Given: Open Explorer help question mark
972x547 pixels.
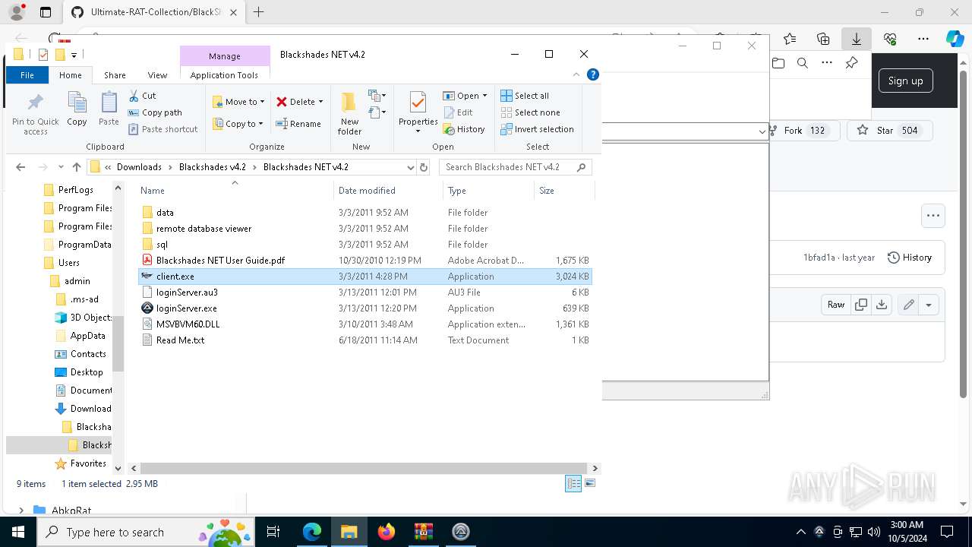Looking at the screenshot, I should 593,74.
